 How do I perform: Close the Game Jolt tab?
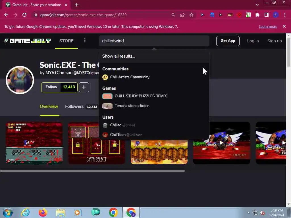(66, 5)
